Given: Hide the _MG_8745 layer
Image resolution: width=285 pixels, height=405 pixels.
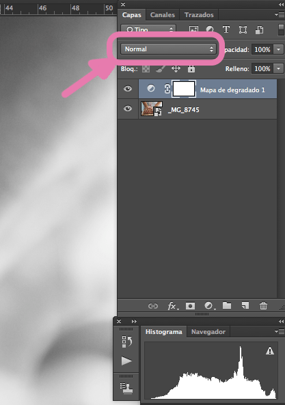Looking at the screenshot, I should (128, 109).
